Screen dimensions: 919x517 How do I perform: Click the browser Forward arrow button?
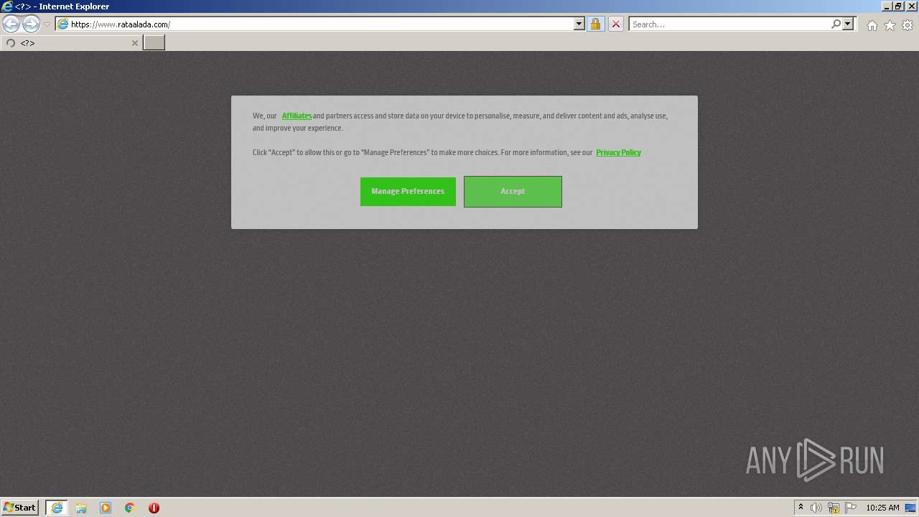31,24
